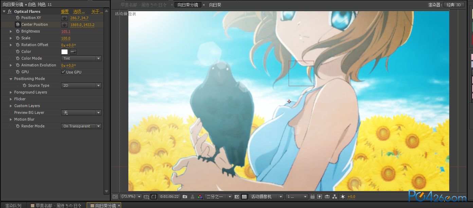Open the 二分之一 resolution dropdown
The width and height of the screenshot is (473, 208).
pyautogui.click(x=219, y=196)
